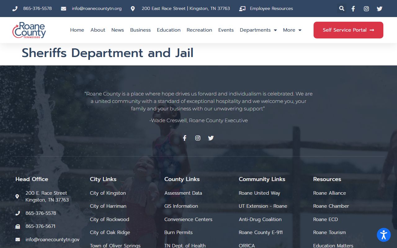Open Roane Alliance link

click(329, 193)
